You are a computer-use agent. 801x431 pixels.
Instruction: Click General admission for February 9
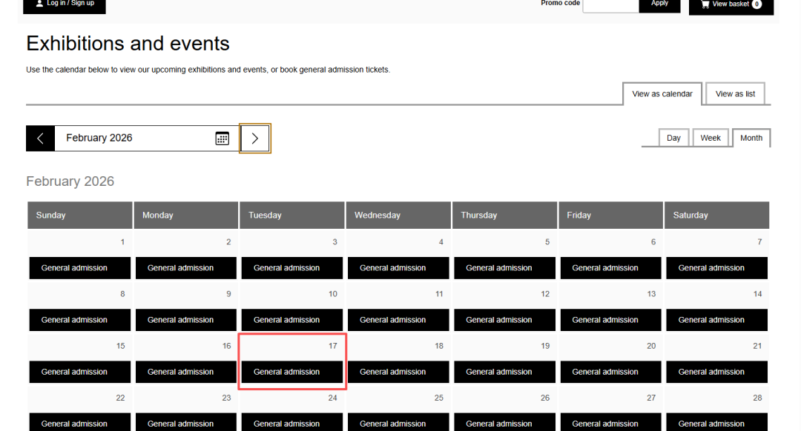(x=181, y=320)
